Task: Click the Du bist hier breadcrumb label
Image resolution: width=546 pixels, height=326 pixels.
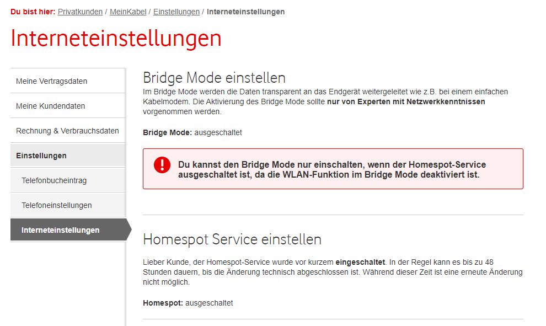Action: (32, 11)
